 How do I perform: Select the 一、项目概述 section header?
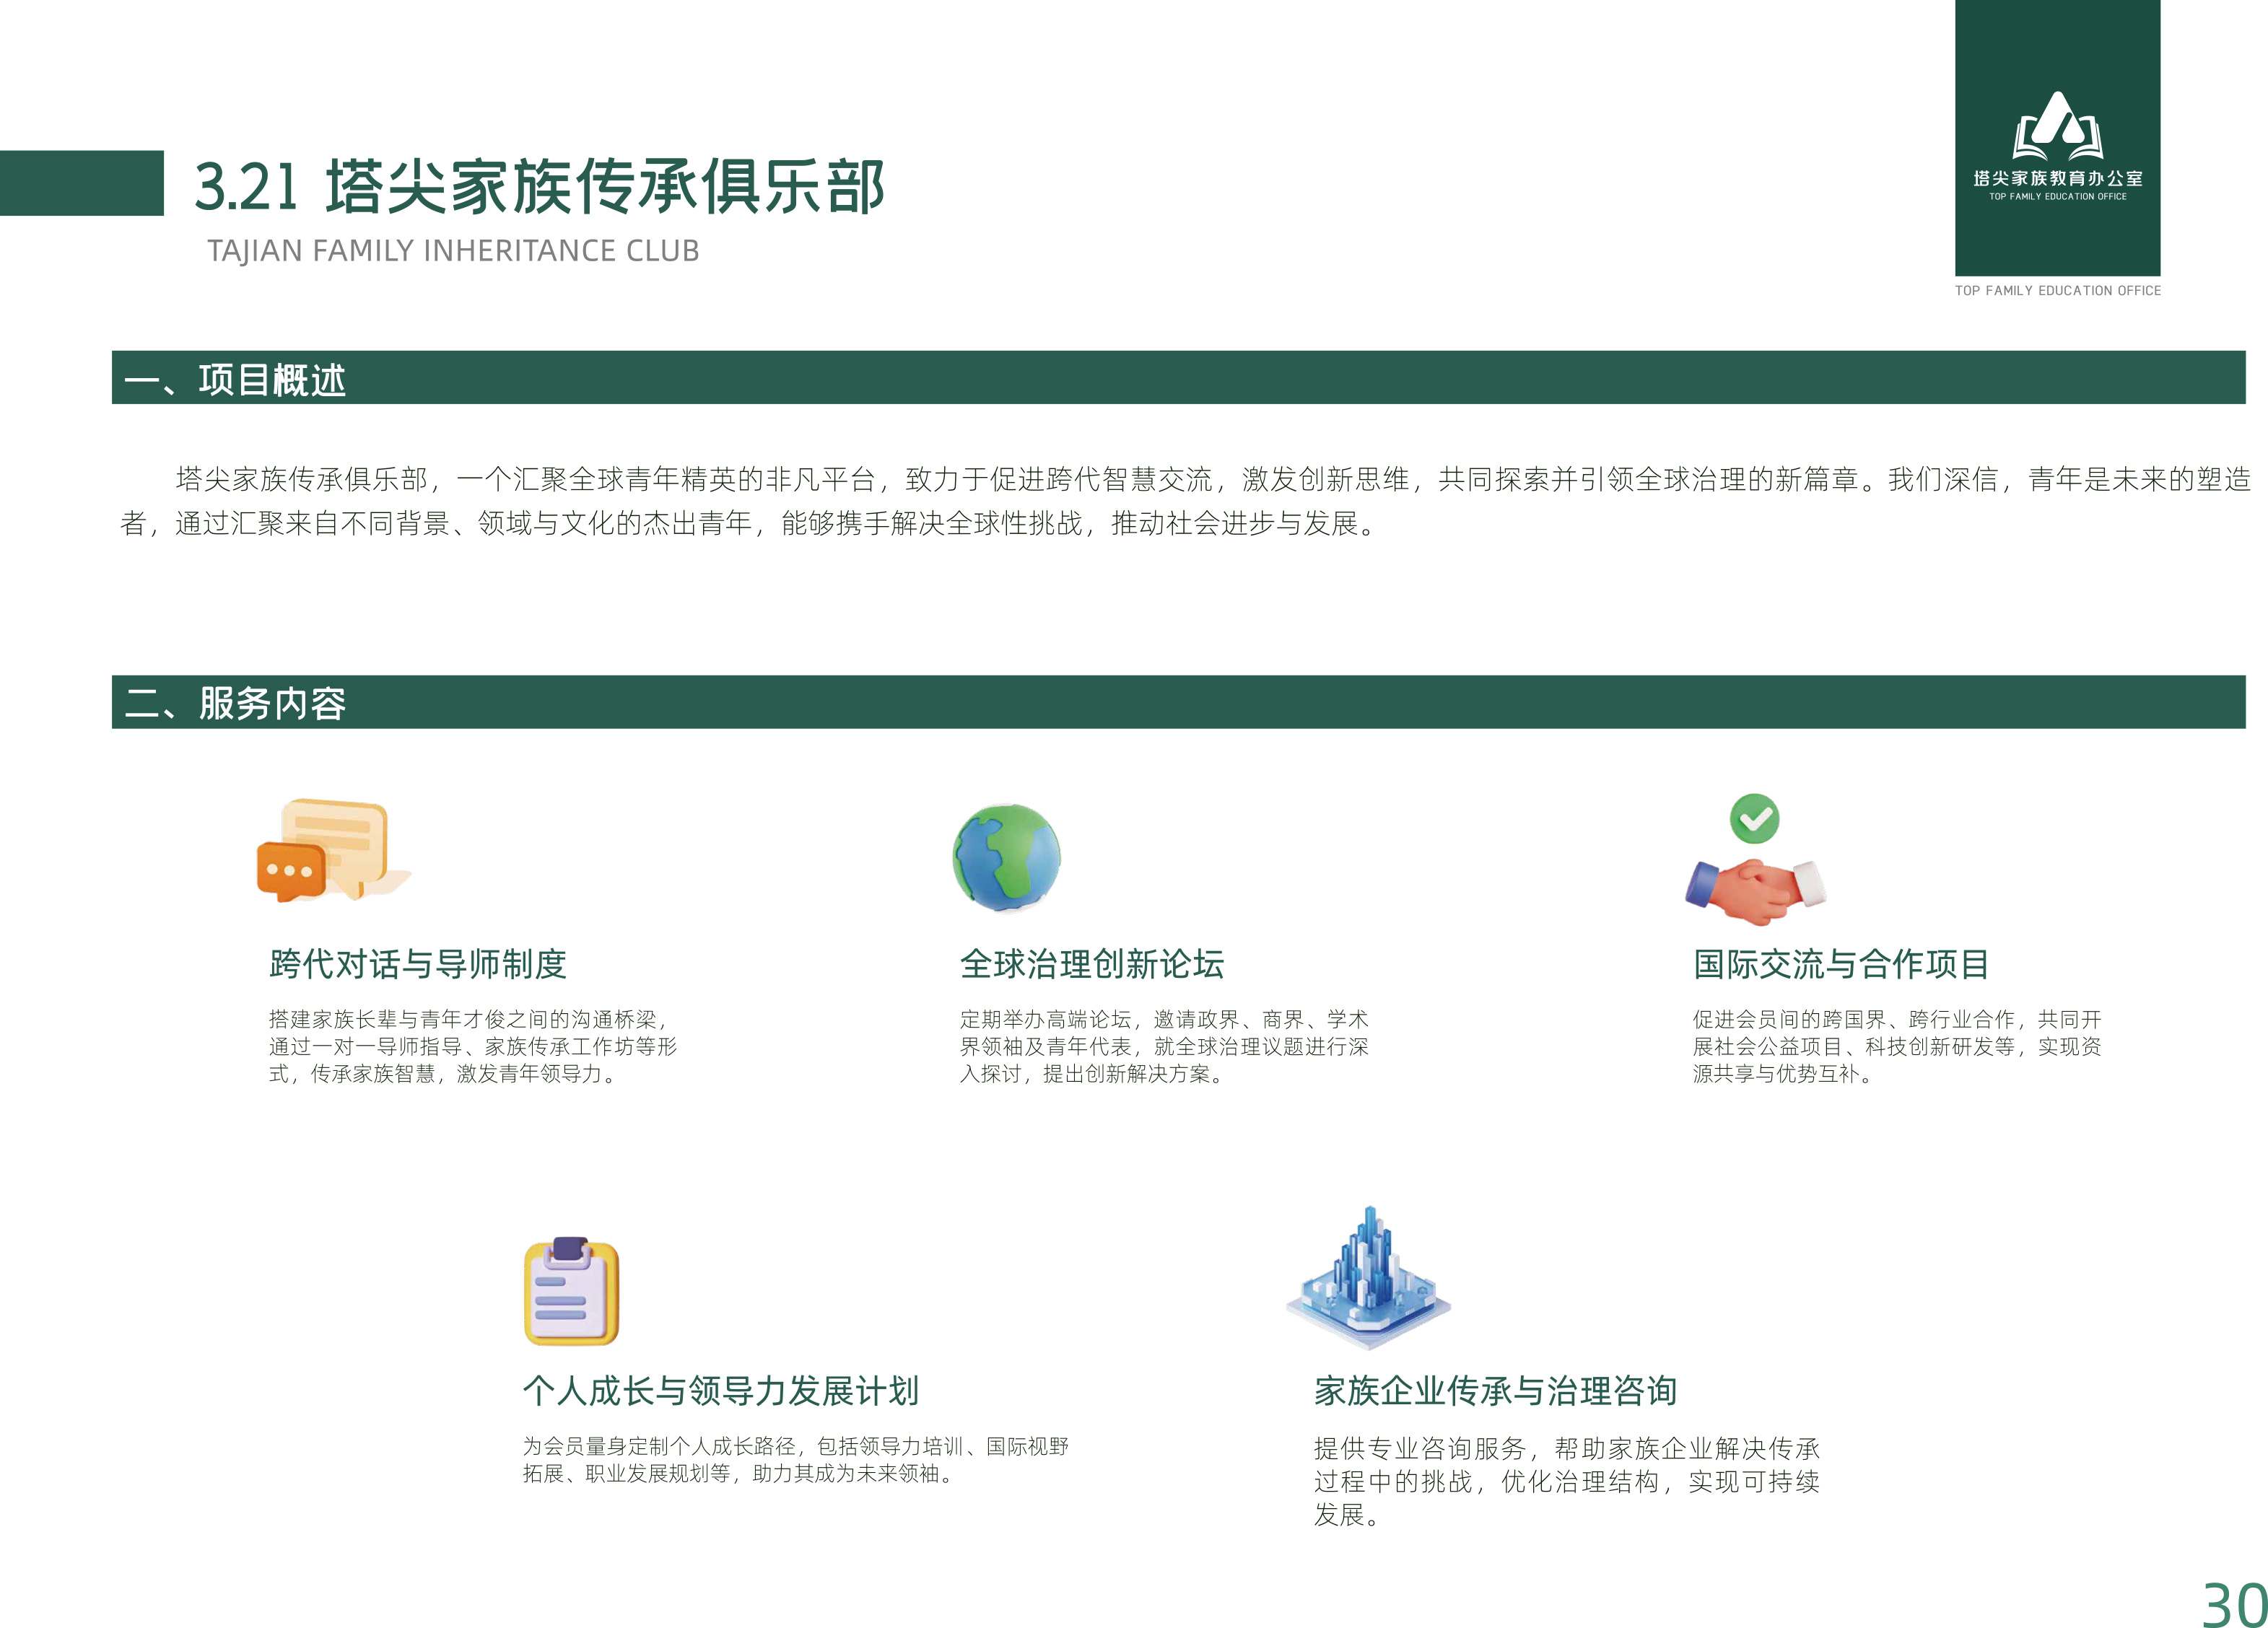click(235, 379)
